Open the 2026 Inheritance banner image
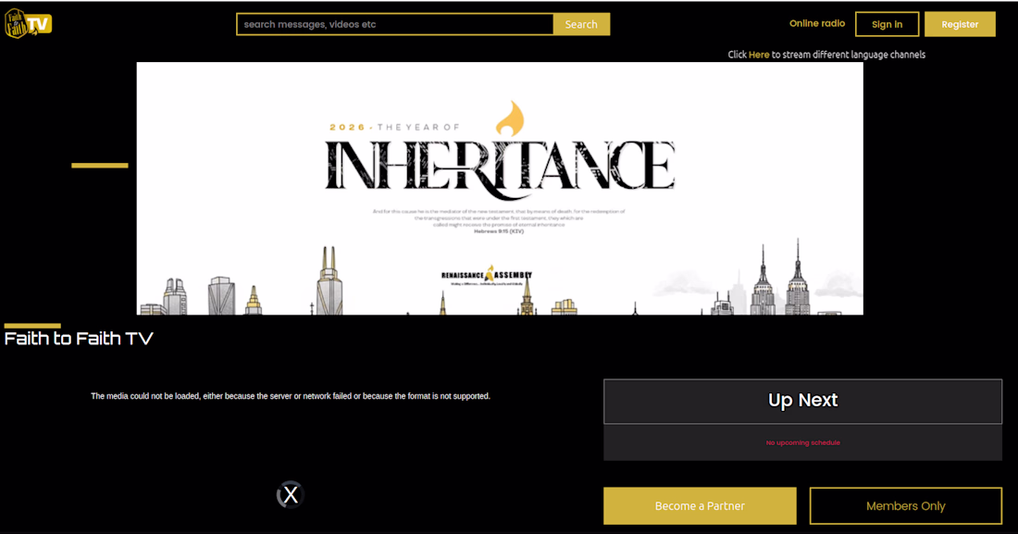The height and width of the screenshot is (534, 1018). click(x=499, y=189)
